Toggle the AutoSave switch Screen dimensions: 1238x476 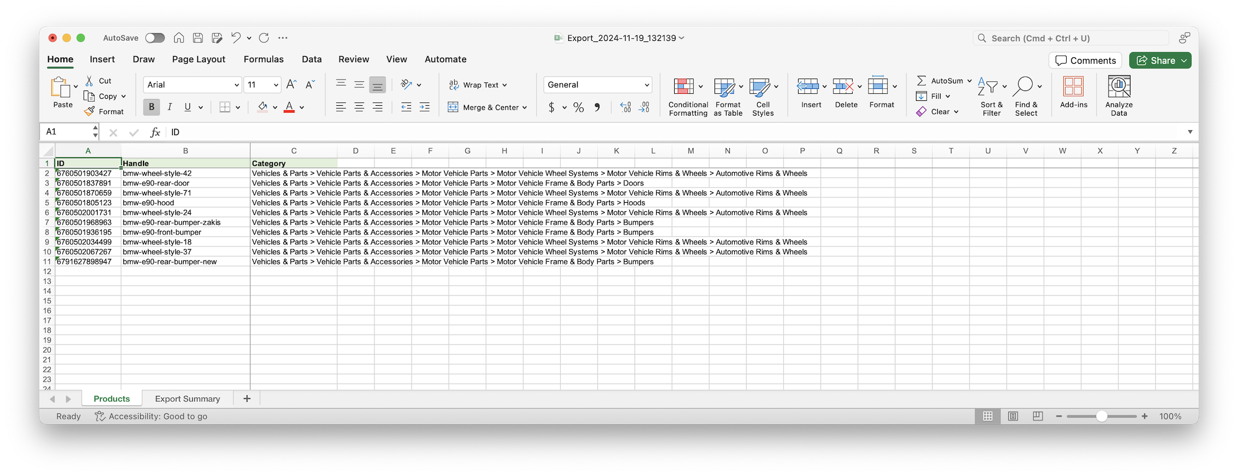(x=155, y=38)
